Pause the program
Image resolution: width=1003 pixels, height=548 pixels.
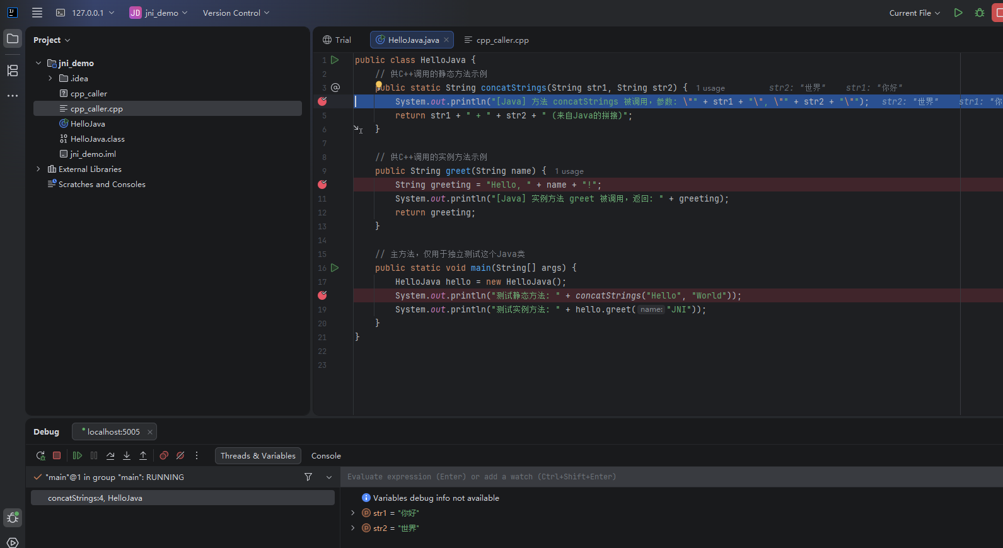[x=94, y=455]
